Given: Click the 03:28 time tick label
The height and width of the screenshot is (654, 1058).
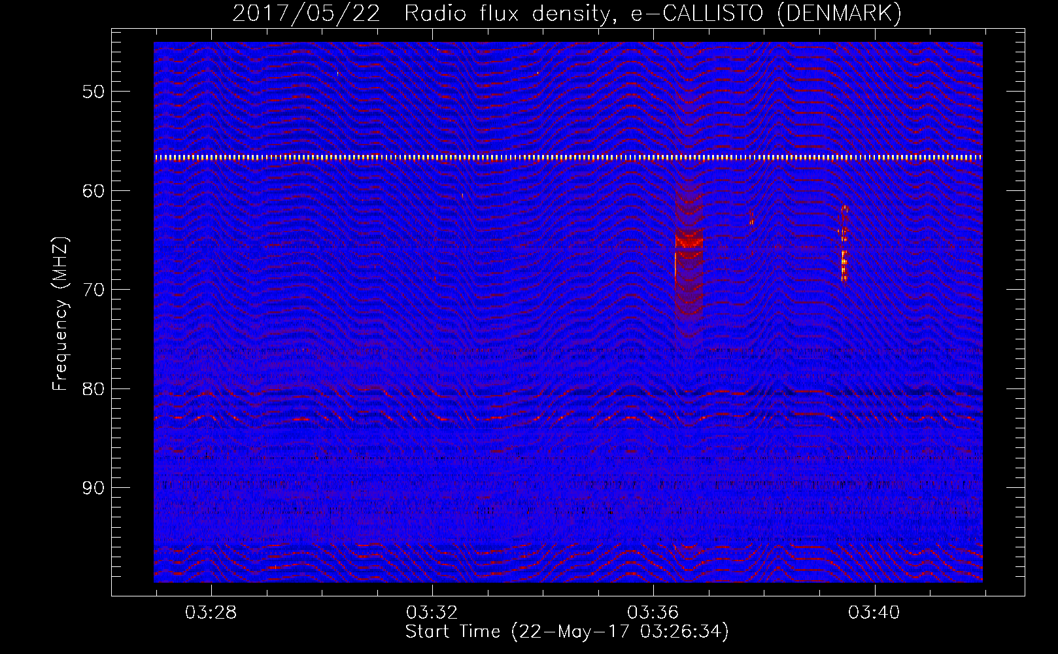Looking at the screenshot, I should tap(211, 613).
